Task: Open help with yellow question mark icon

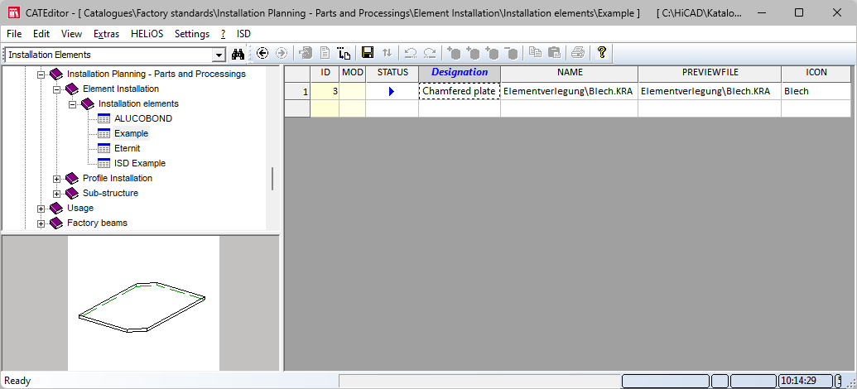Action: tap(602, 52)
